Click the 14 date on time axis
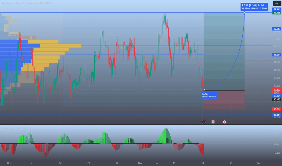This screenshot has width=282, height=166. [x=60, y=163]
